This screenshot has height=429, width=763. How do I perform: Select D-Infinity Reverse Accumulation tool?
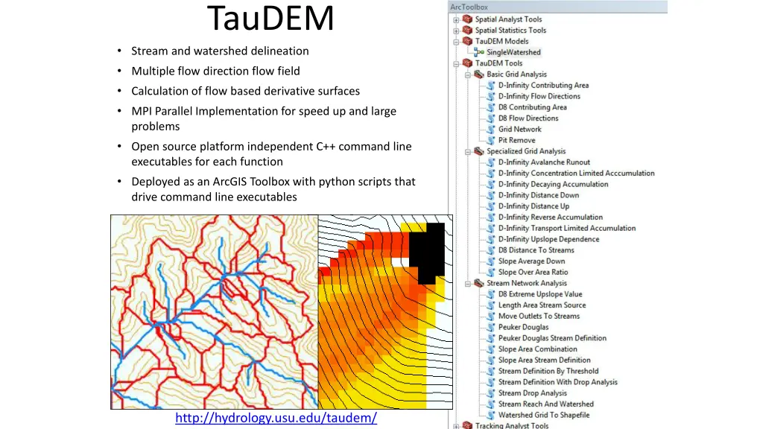[551, 217]
